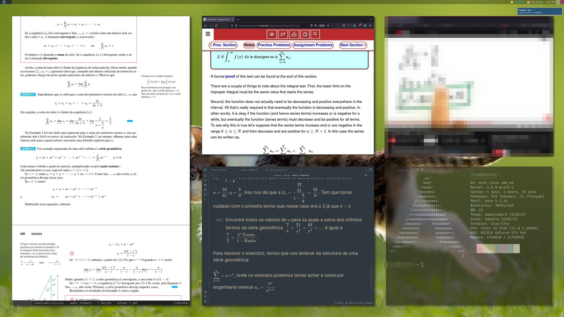
Task: Add a new tab in Obsidian
Action: pos(301,170)
